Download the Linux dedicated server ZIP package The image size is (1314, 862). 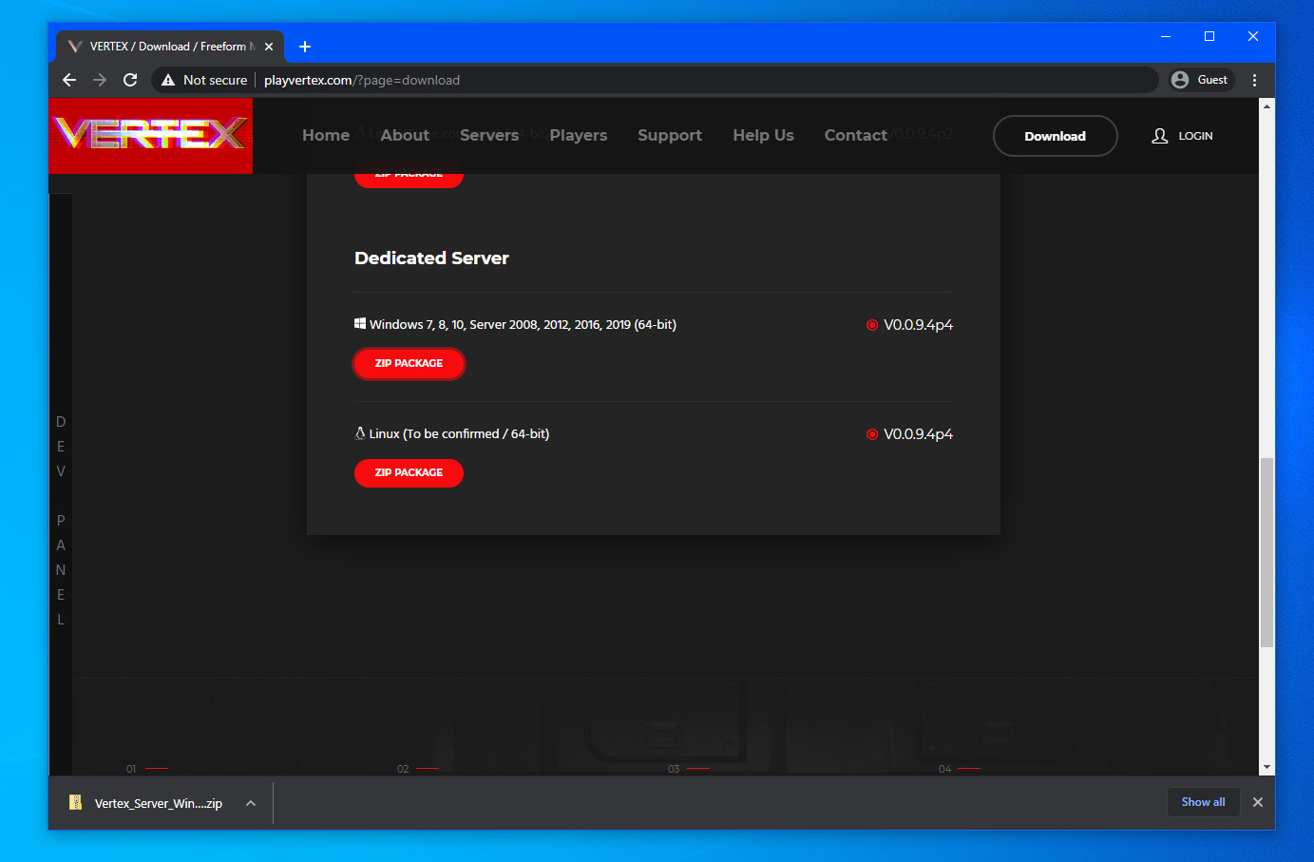[409, 472]
